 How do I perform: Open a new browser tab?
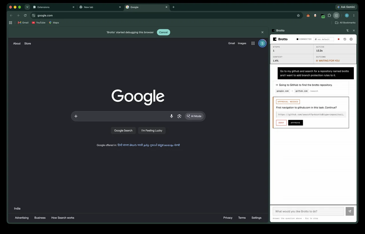tap(173, 7)
